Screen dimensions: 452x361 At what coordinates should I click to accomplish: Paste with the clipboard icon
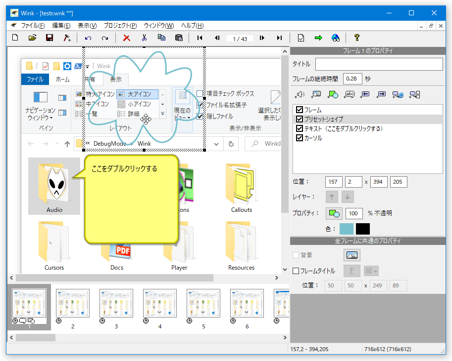179,38
